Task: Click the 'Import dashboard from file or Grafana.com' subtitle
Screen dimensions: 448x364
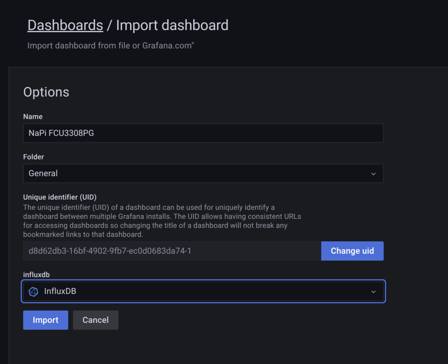Action: (x=111, y=46)
